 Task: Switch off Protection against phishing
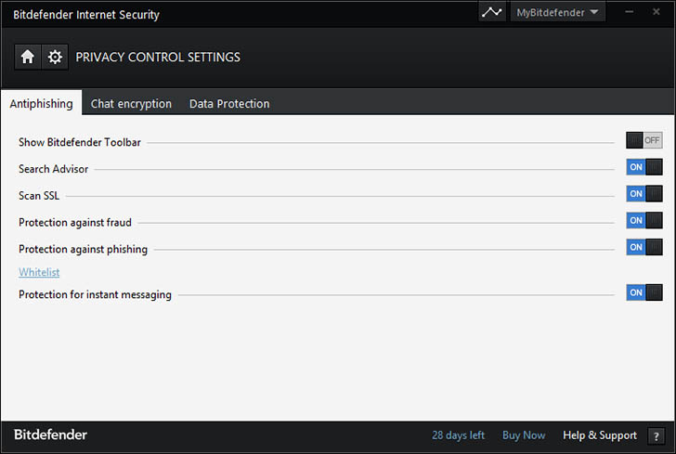(x=644, y=247)
